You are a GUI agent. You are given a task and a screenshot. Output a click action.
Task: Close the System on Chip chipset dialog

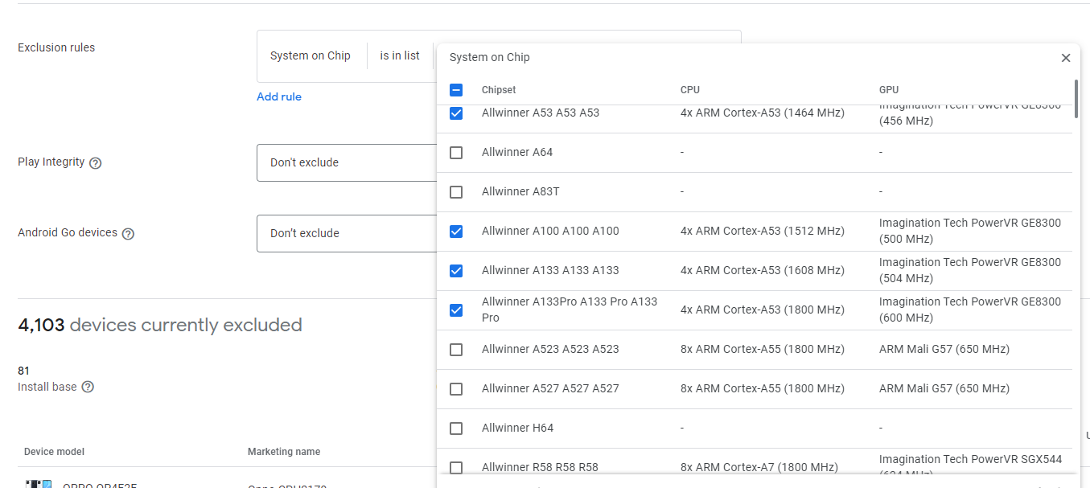pos(1065,58)
